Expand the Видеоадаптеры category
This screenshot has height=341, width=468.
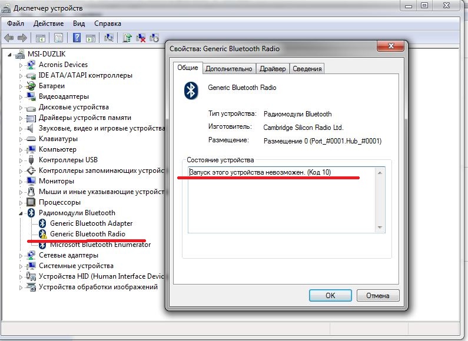point(22,96)
